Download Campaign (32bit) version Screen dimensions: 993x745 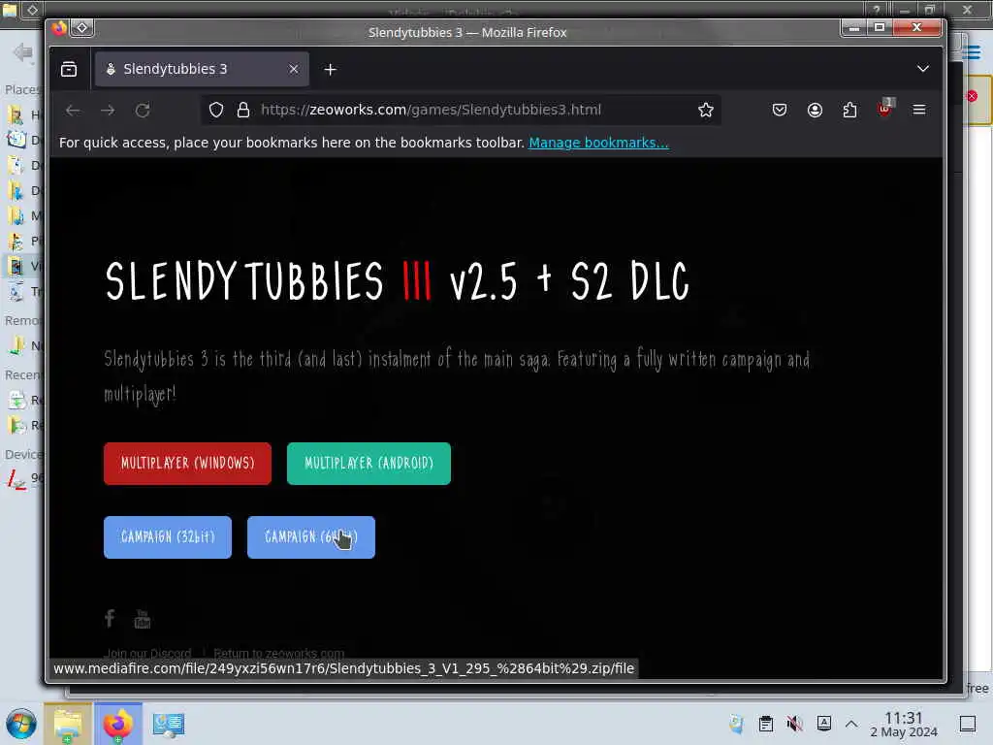[168, 537]
